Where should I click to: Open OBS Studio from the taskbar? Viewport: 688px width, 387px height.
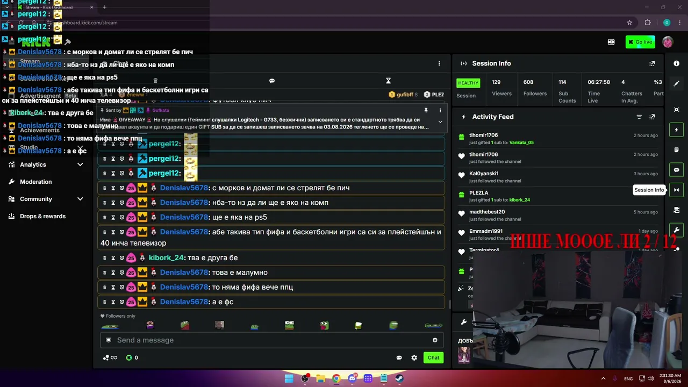click(x=305, y=378)
